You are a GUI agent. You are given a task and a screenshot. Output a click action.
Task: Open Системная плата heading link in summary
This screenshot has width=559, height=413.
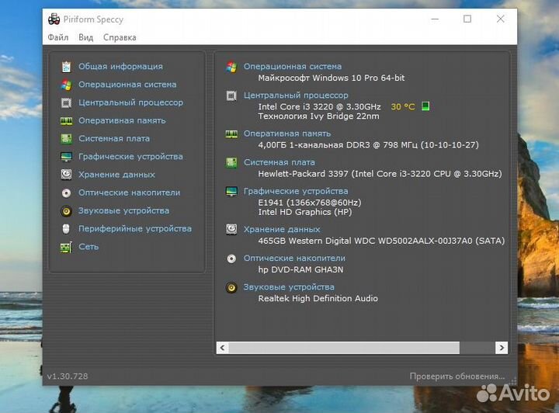pos(279,162)
